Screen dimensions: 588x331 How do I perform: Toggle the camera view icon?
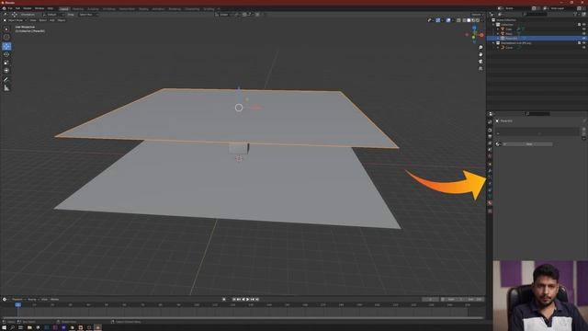click(481, 62)
